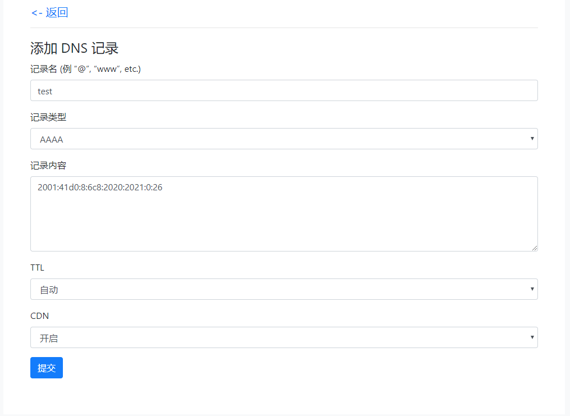
Task: Expand the TTL dropdown set to 自动
Action: coord(284,289)
